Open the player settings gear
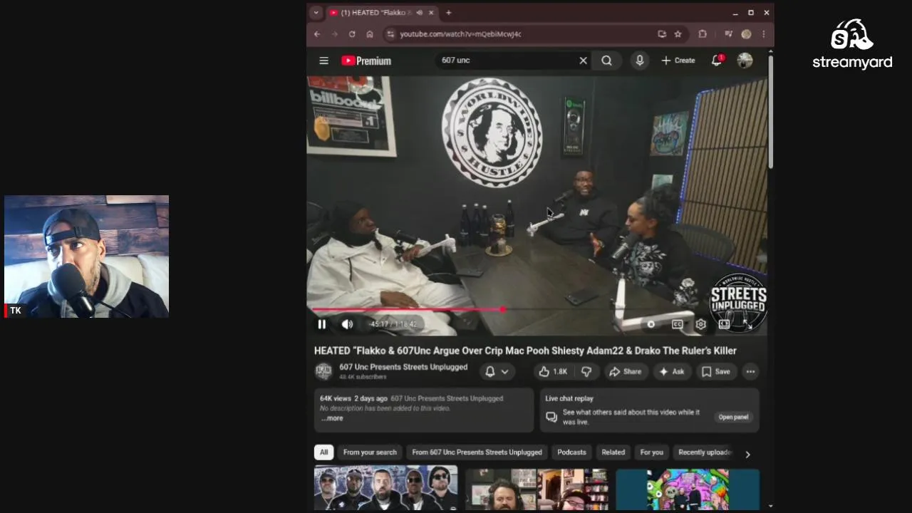The width and height of the screenshot is (912, 513). coord(700,324)
